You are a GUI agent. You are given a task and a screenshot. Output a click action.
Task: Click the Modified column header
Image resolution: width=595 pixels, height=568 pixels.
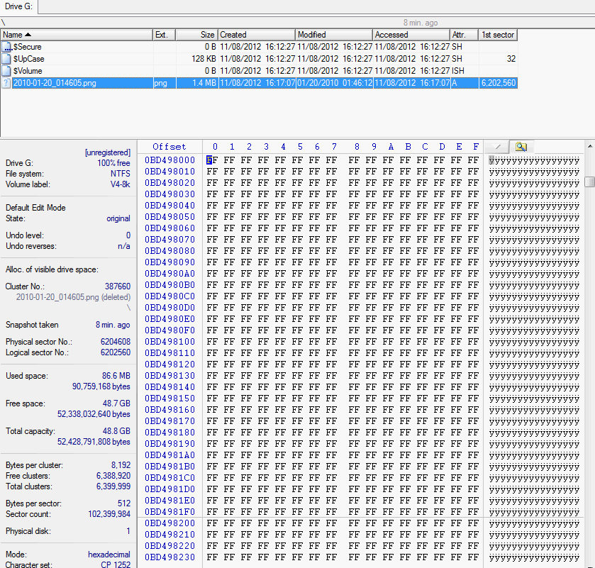point(333,35)
